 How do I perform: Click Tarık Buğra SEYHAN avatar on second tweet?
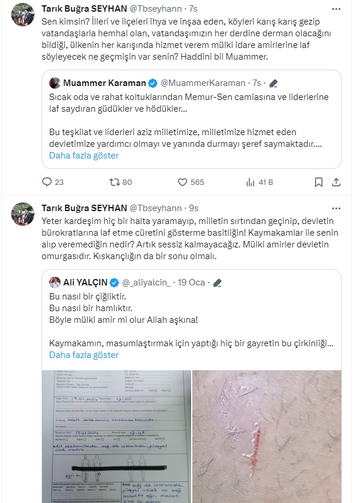(23, 214)
